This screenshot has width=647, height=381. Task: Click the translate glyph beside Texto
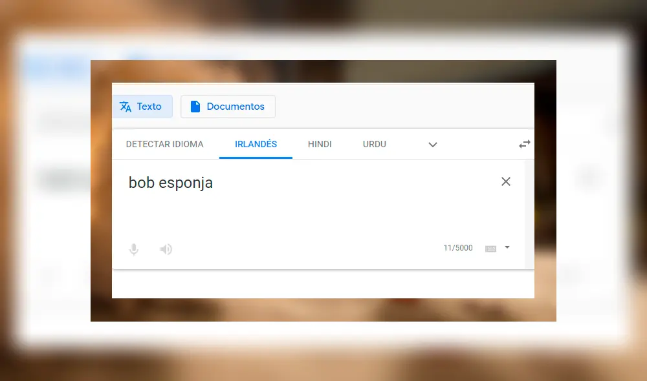[125, 106]
